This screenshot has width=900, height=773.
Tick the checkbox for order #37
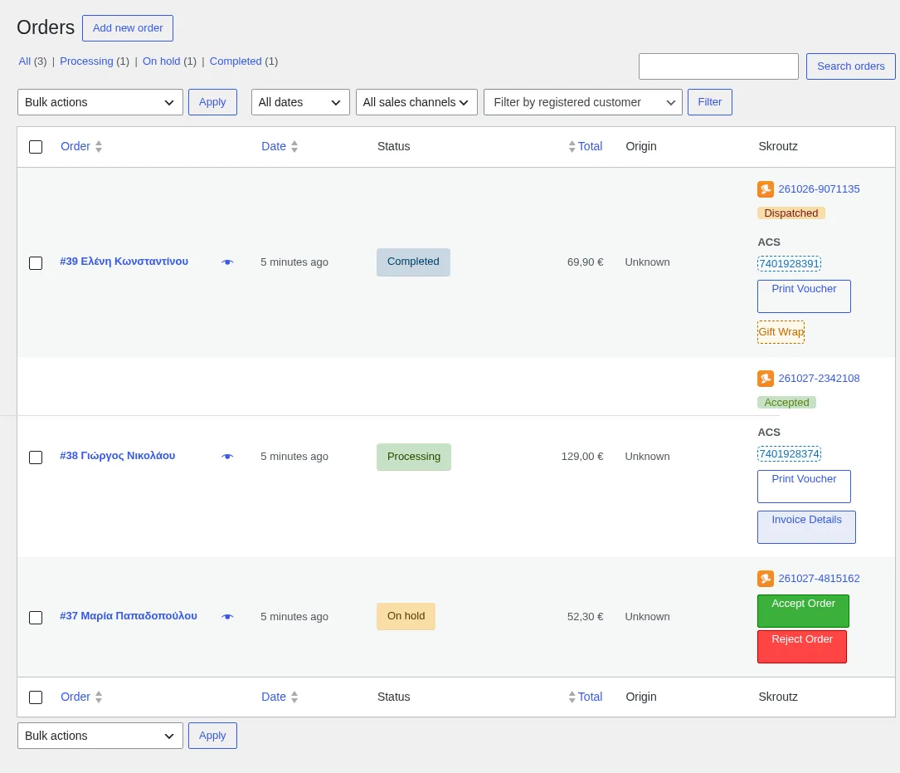[x=36, y=618]
